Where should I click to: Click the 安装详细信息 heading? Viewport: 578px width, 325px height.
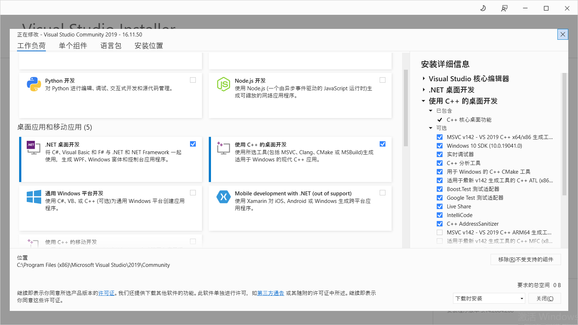coord(445,64)
